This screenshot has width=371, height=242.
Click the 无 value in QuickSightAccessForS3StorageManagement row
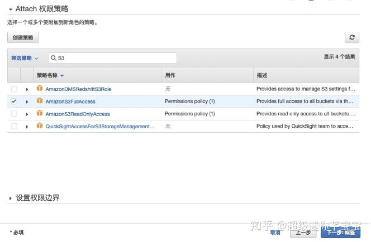tap(168, 126)
